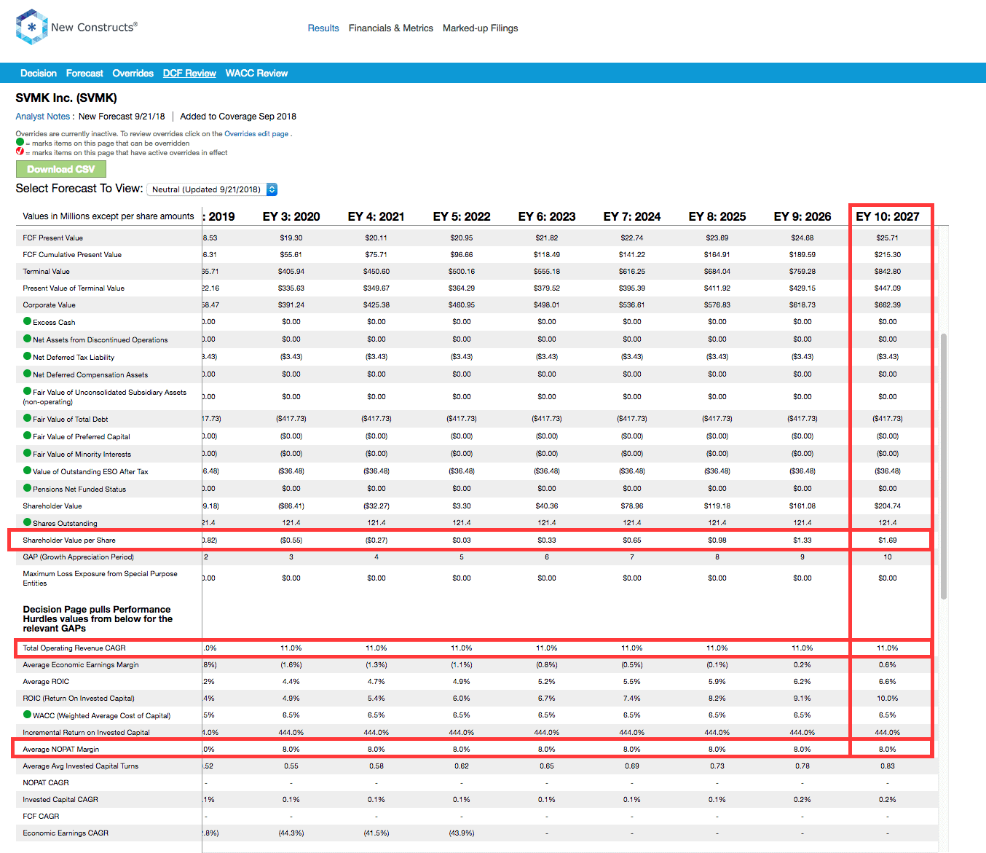Click the EY 3: 2020 column header
This screenshot has height=853, width=986.
pos(291,217)
